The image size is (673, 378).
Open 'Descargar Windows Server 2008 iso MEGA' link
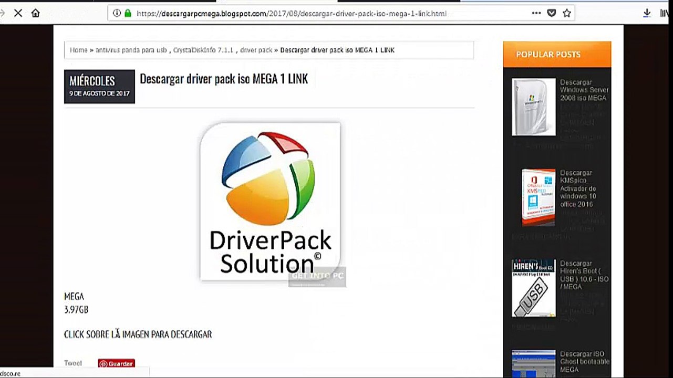click(x=584, y=90)
